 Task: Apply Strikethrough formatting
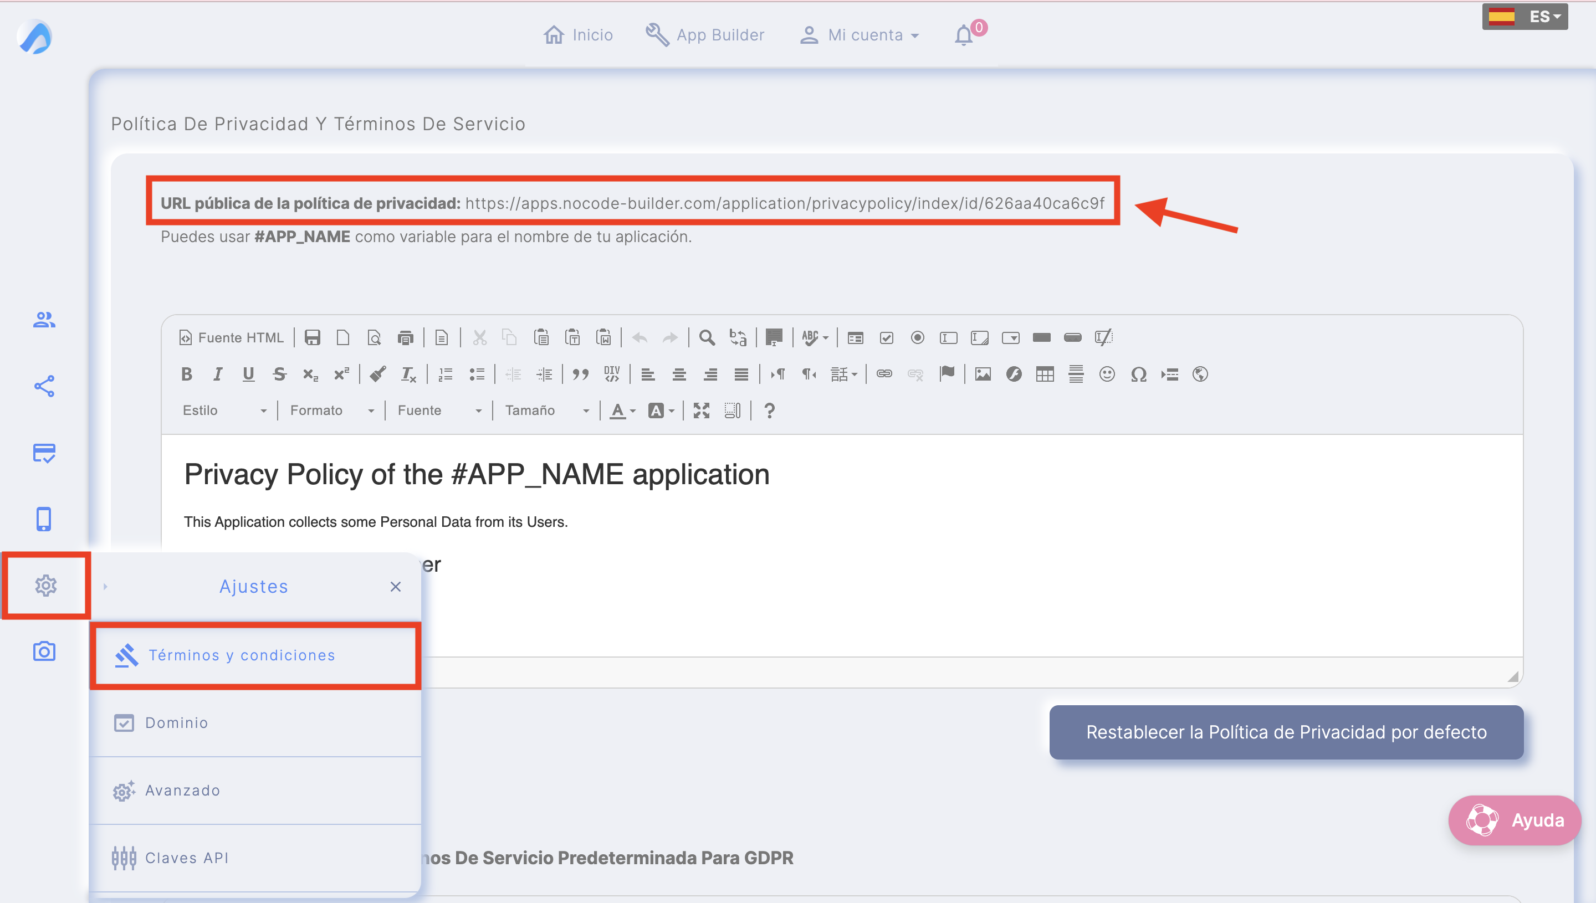point(279,374)
